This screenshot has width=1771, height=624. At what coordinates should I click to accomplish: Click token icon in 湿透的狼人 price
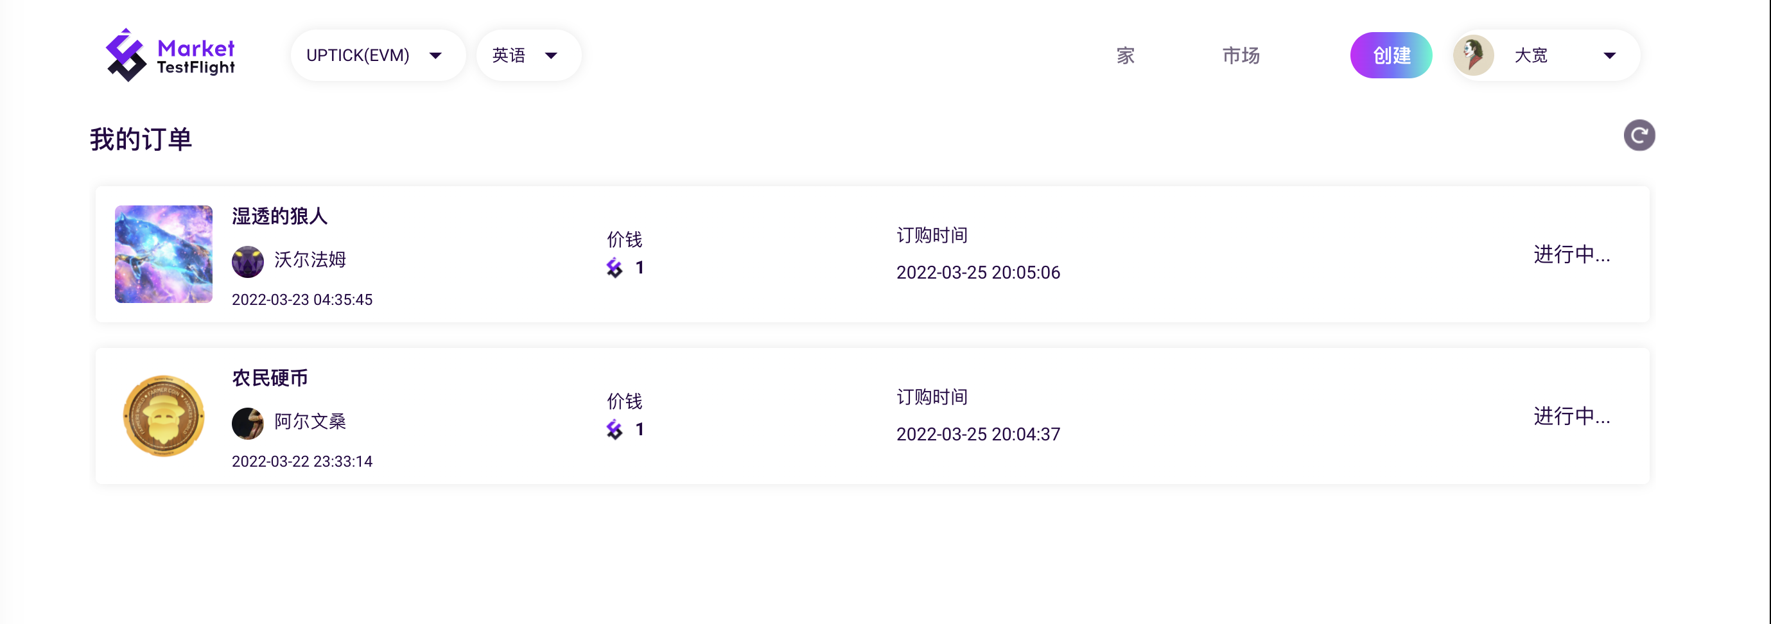click(x=615, y=268)
